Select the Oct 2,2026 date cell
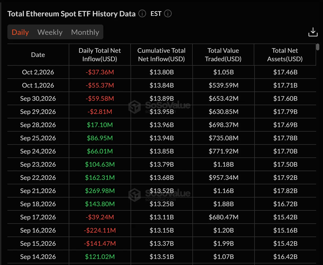Screen dimensions: 323x265 click(38, 72)
